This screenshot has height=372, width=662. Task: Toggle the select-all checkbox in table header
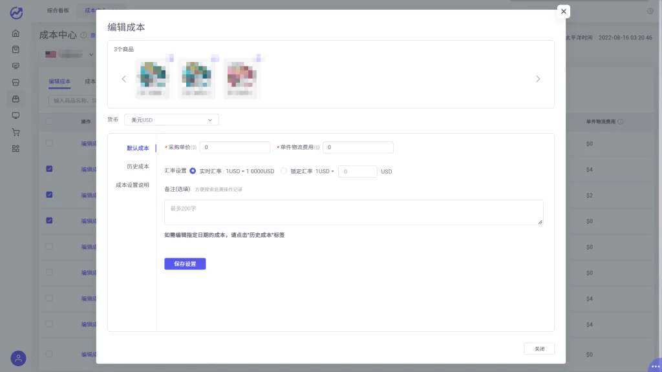pos(49,121)
